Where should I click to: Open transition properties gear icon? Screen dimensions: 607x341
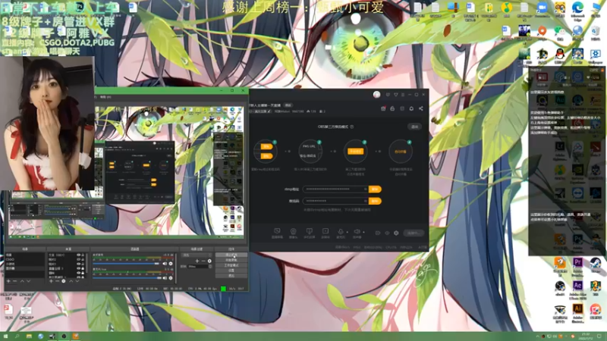tap(209, 261)
